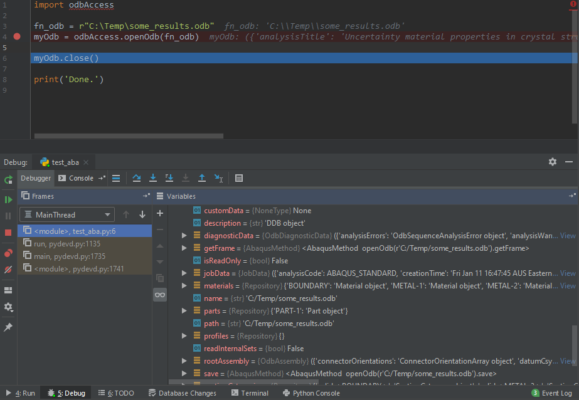The width and height of the screenshot is (579, 400).
Task: Click View Breakpoints icon
Action: 8,253
